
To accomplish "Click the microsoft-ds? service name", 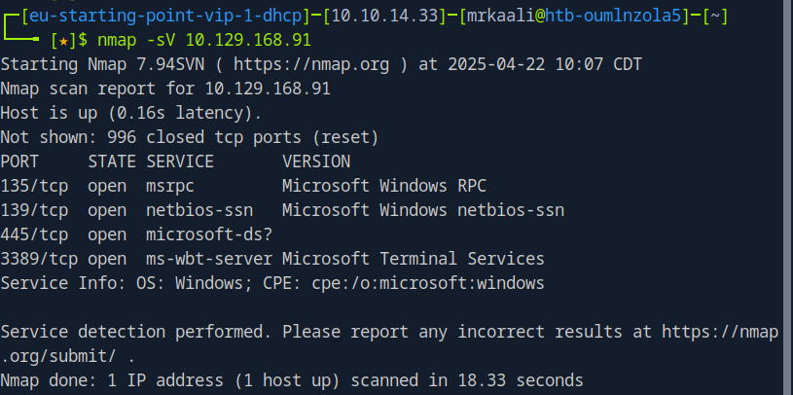I will point(209,234).
